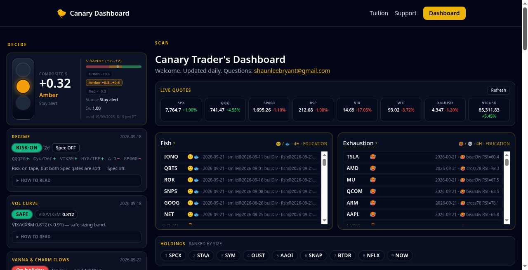Viewport: 528px width, 270px height.
Task: Click AMD row hot-face emoji
Action: tap(373, 168)
